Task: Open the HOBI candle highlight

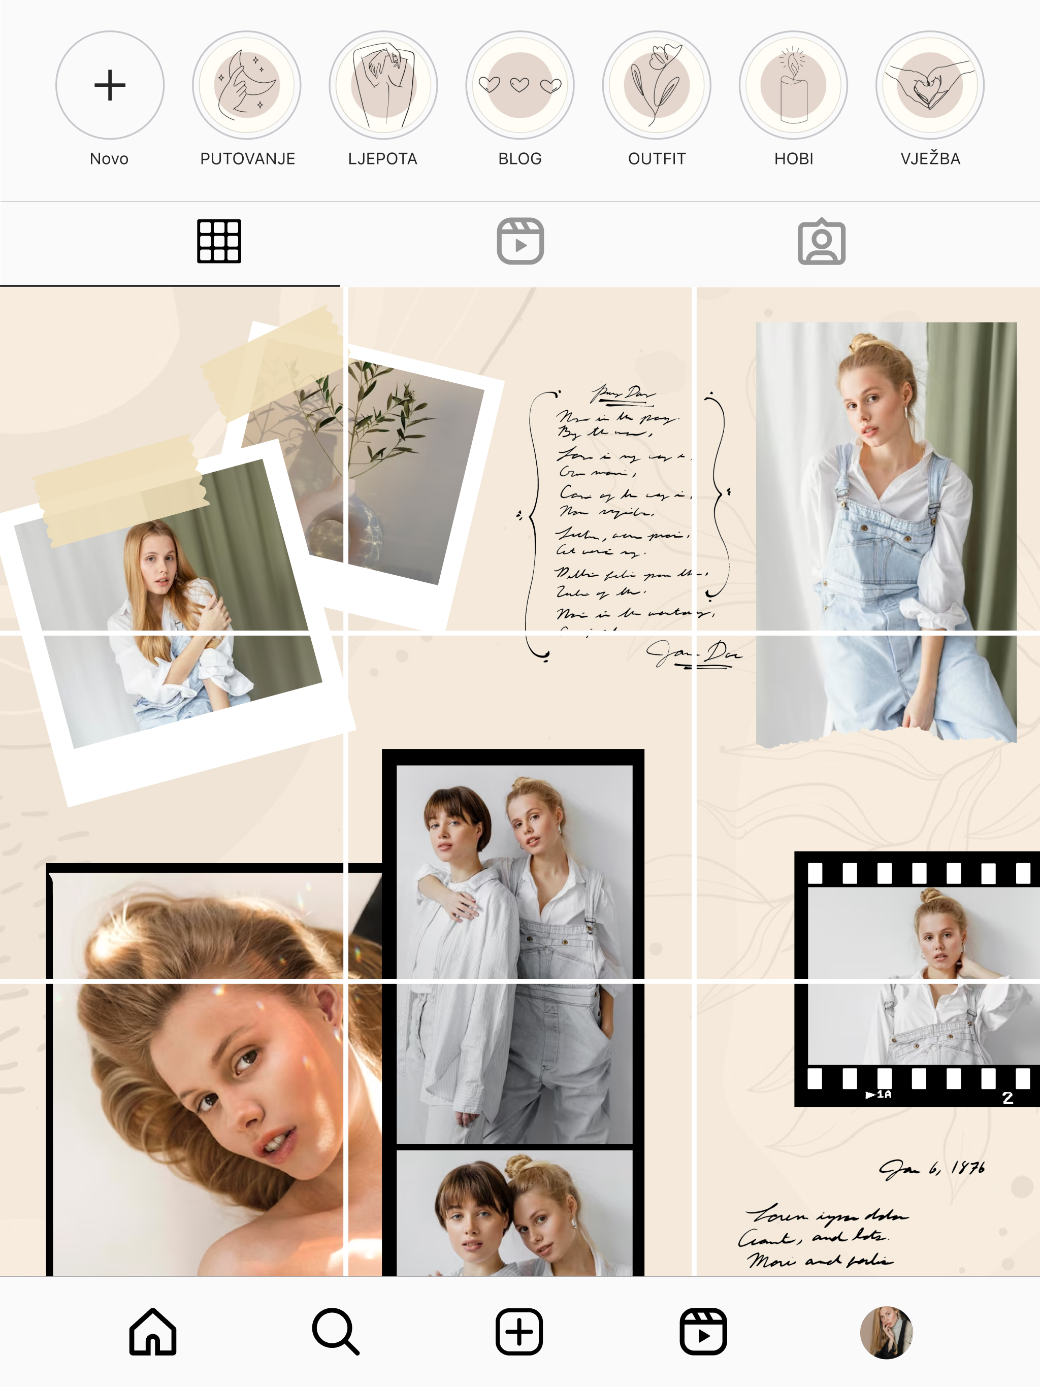Action: click(794, 85)
